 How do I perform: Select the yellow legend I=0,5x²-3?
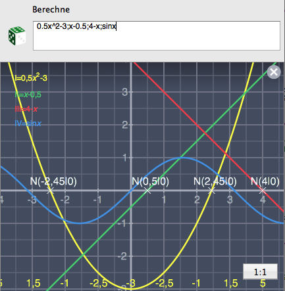pyautogui.click(x=31, y=78)
